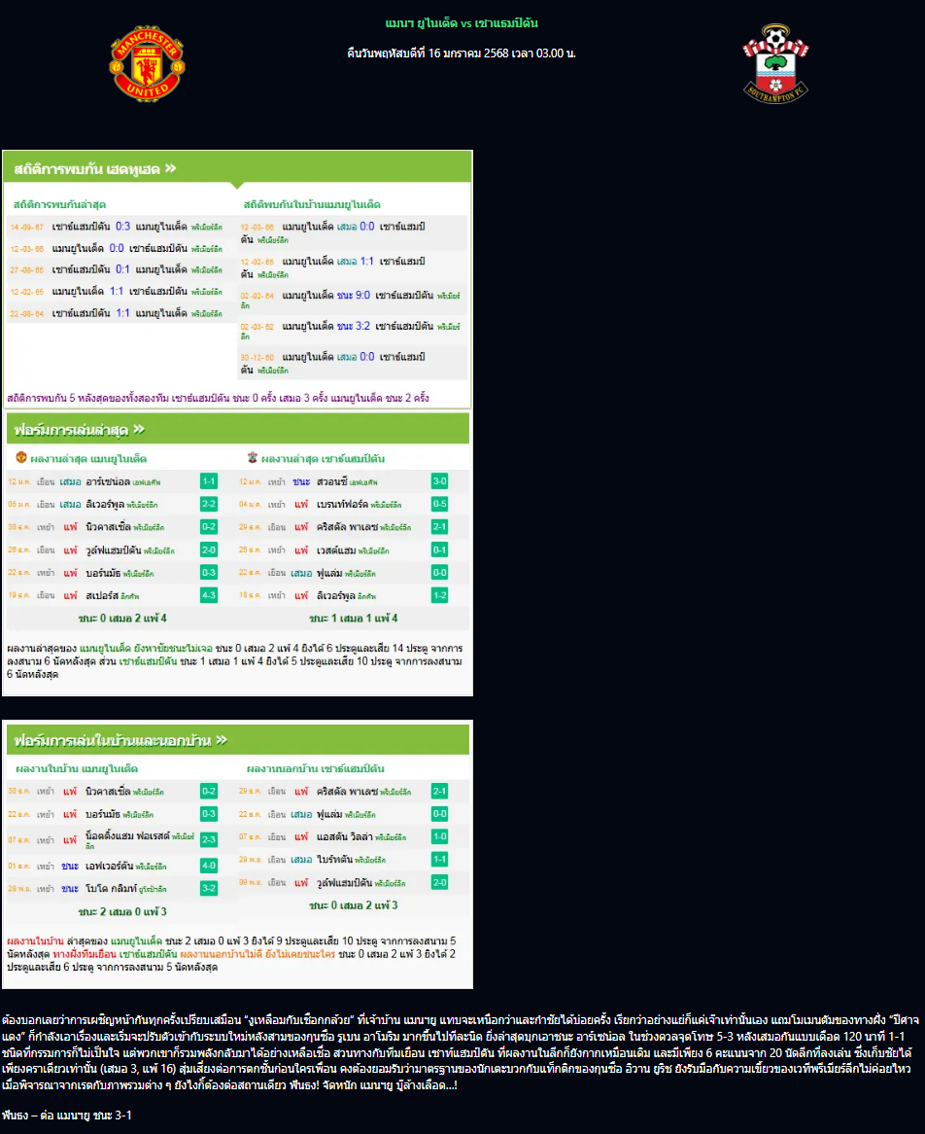Click Southampton tally ชนะ 1 เสมอ 1 แพ้ 4
Image resolution: width=925 pixels, height=1134 pixels.
click(x=354, y=619)
